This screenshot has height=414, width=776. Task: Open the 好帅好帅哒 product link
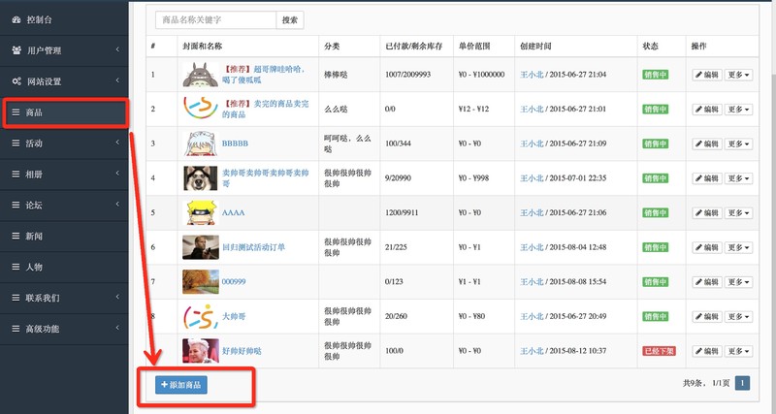pos(242,351)
